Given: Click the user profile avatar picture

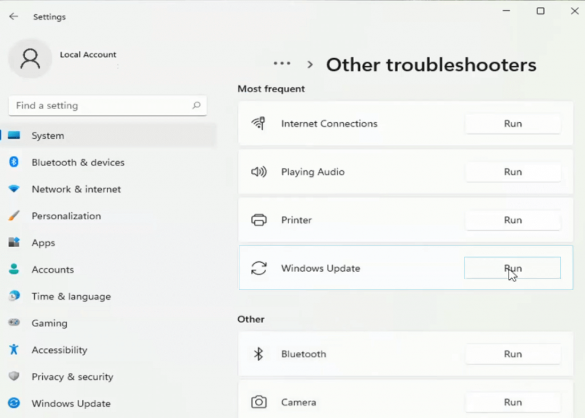Looking at the screenshot, I should click(x=30, y=58).
